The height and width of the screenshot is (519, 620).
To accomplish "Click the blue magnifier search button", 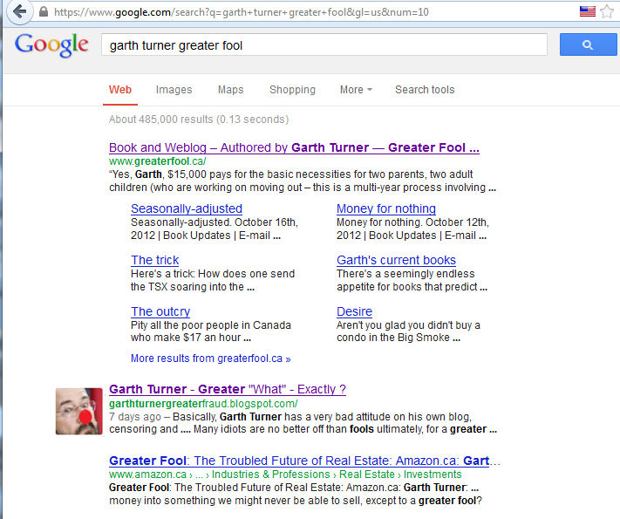I will [588, 44].
